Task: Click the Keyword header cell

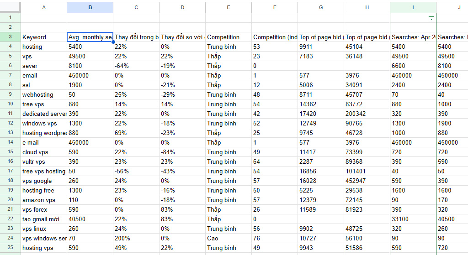Action: (x=44, y=37)
